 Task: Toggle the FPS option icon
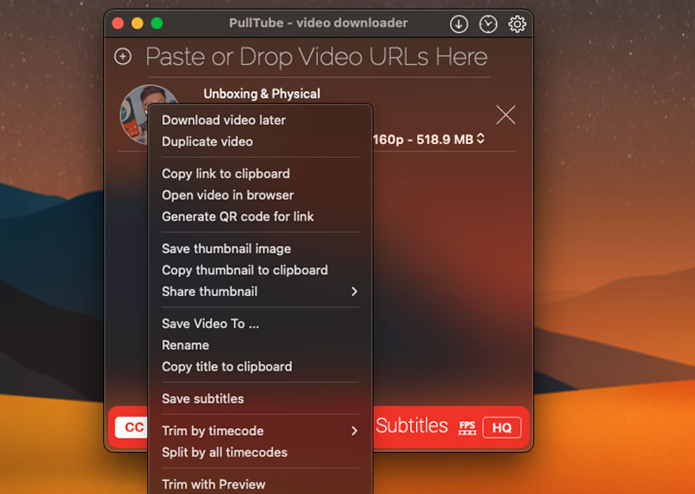[467, 427]
